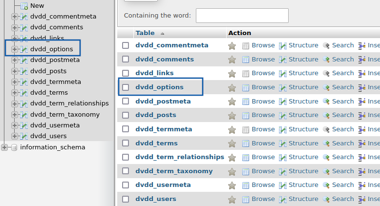Click favorite star for dvdd_users table
This screenshot has width=380, height=206.
[x=232, y=200]
